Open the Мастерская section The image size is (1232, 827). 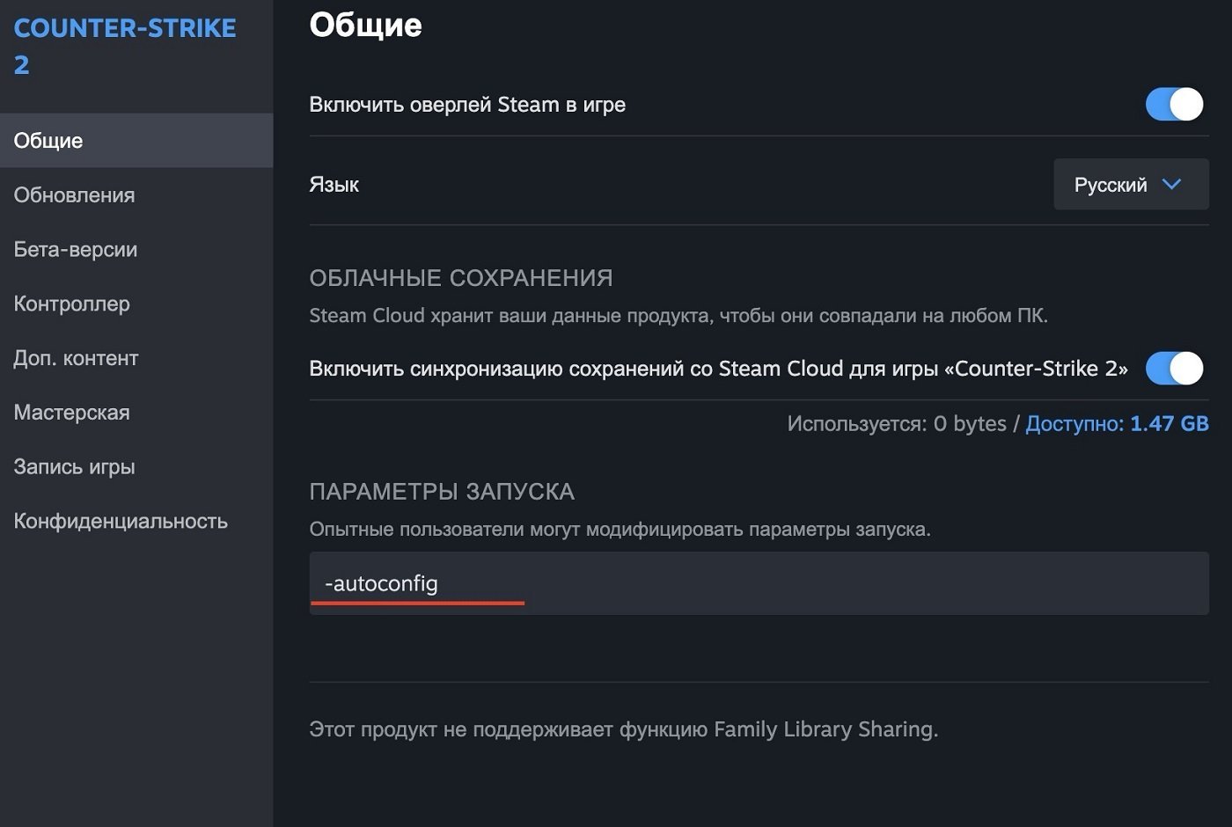pos(136,413)
